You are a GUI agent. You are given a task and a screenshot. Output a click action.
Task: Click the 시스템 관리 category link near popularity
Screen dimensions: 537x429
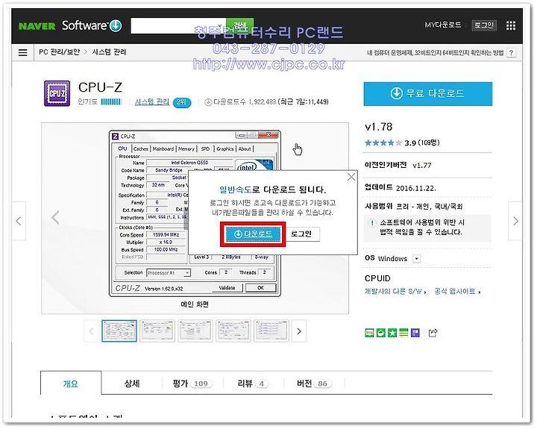[x=151, y=101]
